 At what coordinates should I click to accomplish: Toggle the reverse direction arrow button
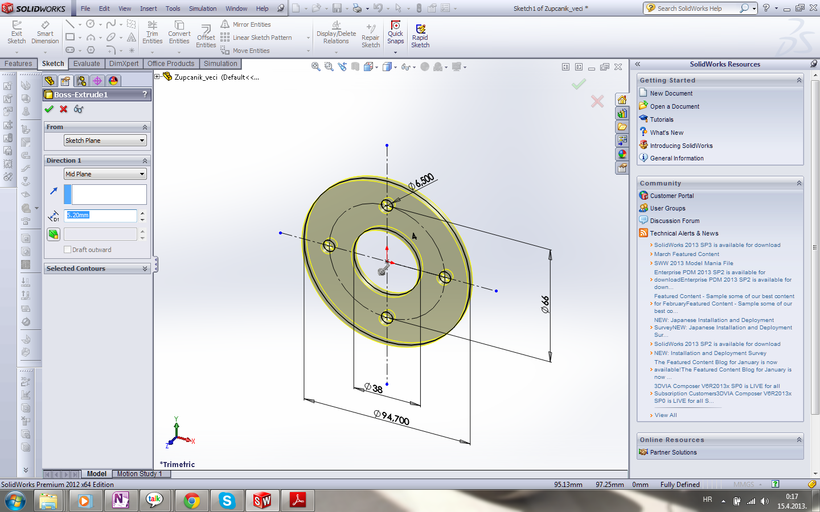(54, 191)
